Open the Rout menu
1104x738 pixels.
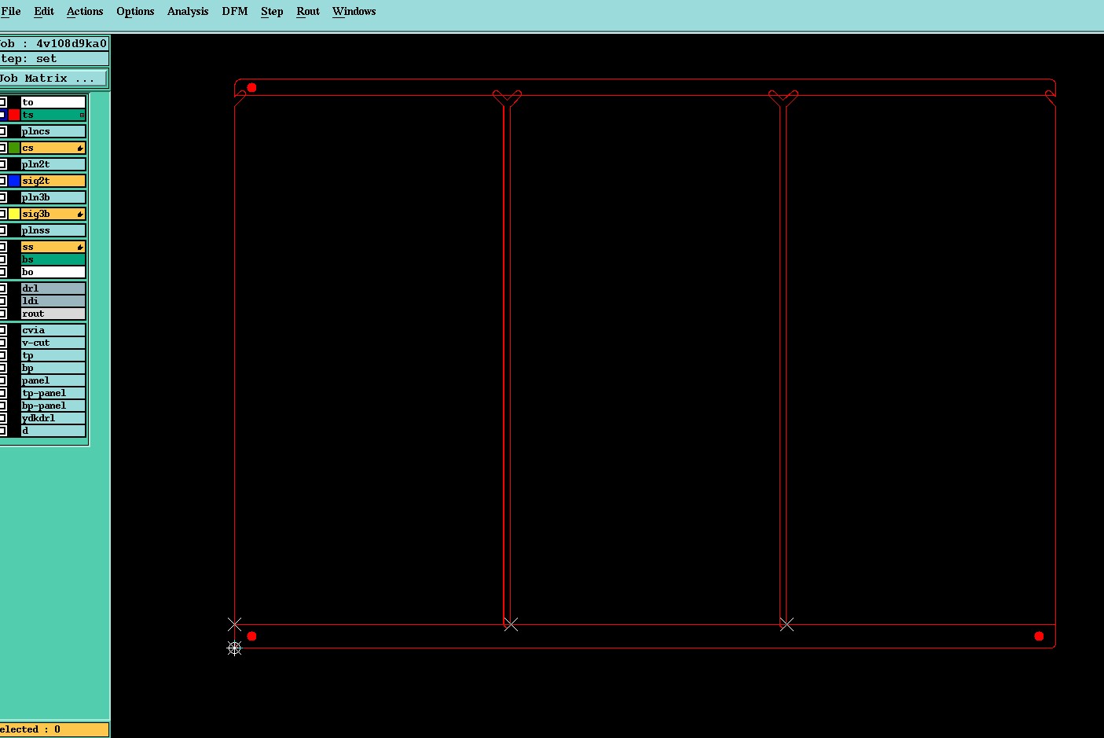click(x=308, y=11)
